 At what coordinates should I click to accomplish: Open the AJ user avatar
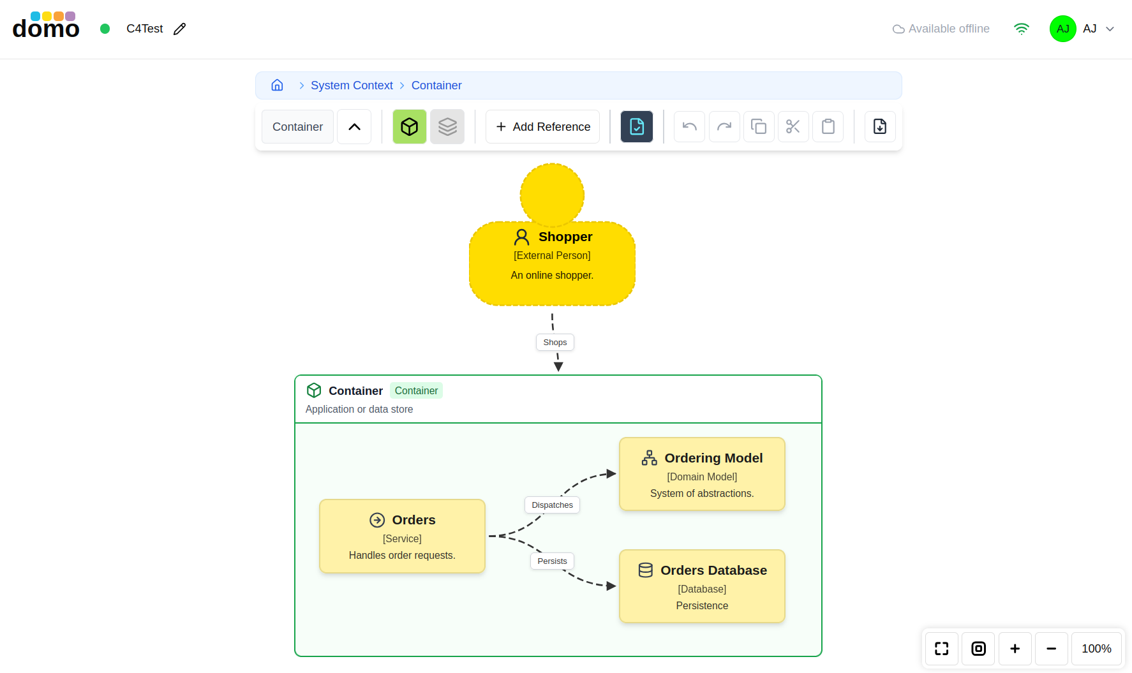[1063, 29]
